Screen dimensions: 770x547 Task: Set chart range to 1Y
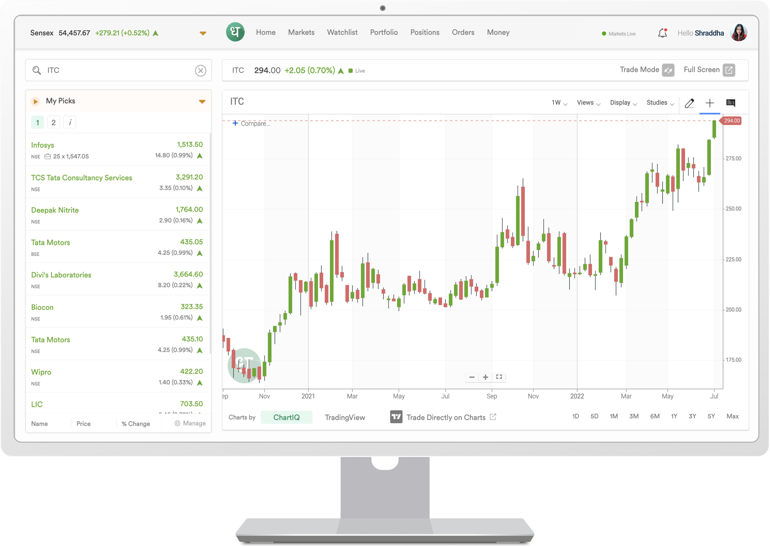point(674,416)
